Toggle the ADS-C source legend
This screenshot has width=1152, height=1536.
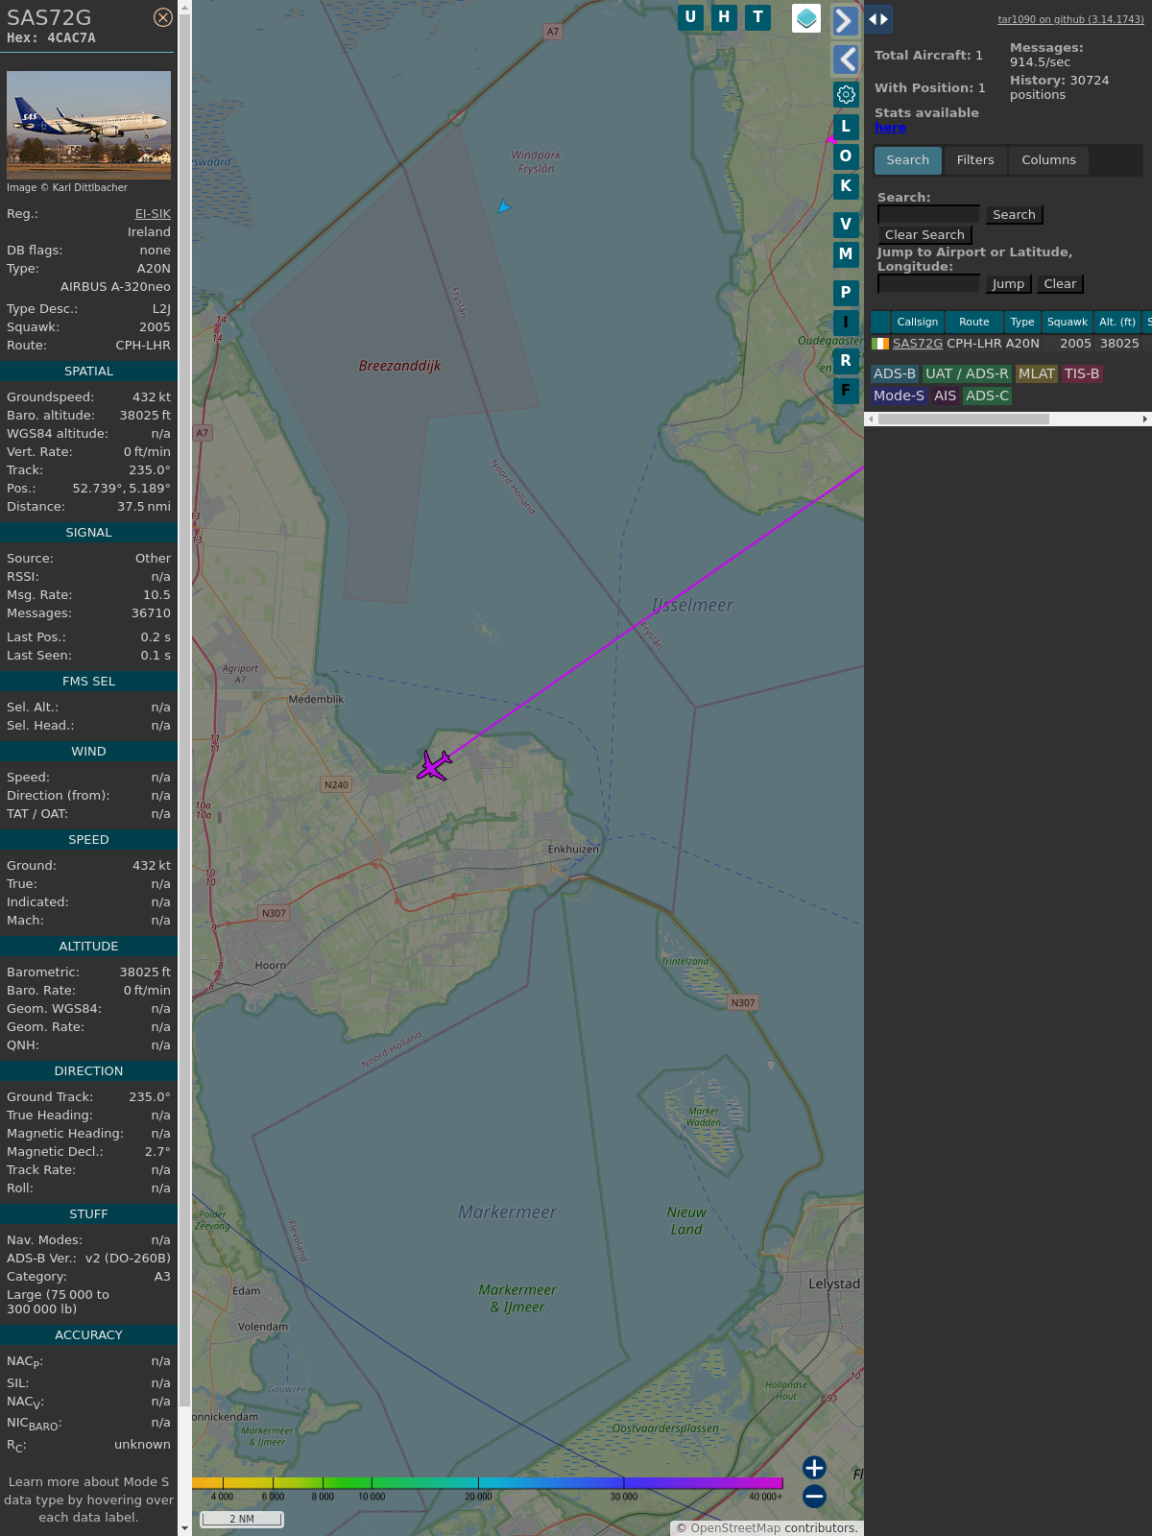[987, 396]
